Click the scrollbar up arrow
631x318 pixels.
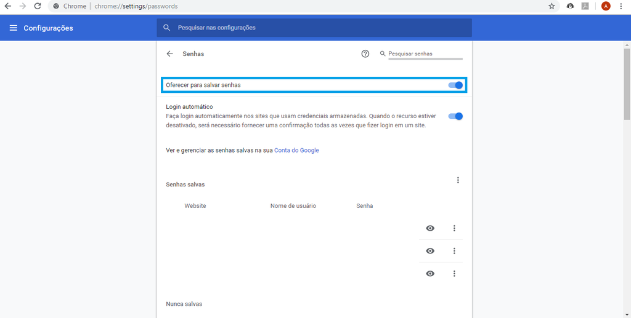(x=627, y=44)
